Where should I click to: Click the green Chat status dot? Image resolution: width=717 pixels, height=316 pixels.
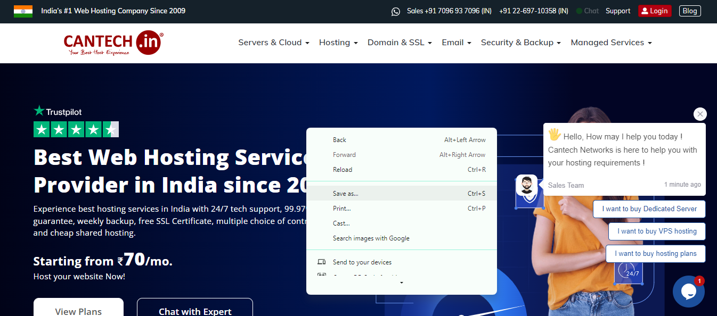(x=579, y=11)
